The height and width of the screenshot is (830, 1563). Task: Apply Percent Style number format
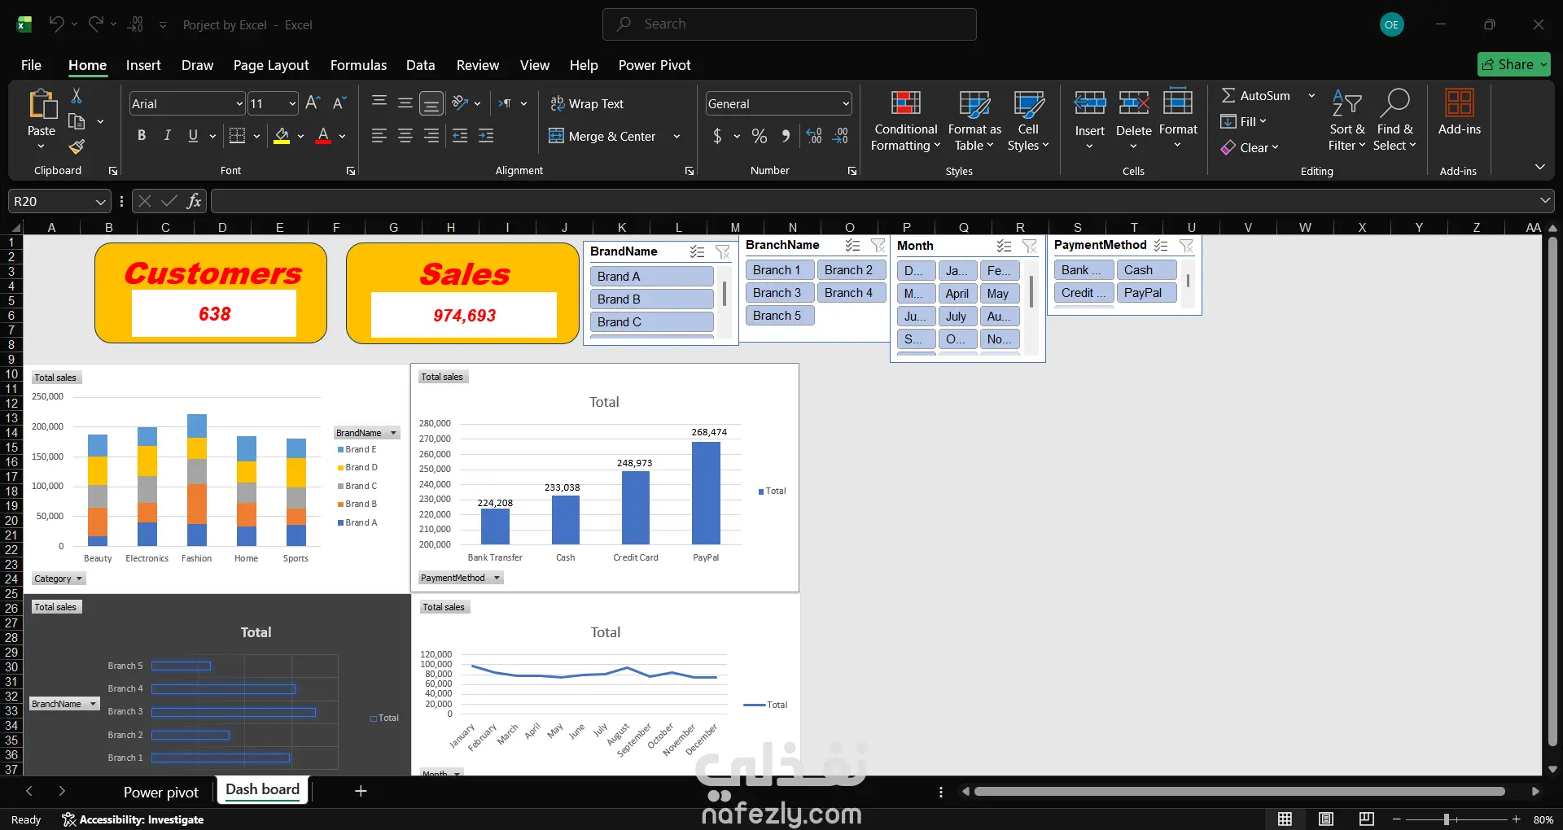click(760, 136)
